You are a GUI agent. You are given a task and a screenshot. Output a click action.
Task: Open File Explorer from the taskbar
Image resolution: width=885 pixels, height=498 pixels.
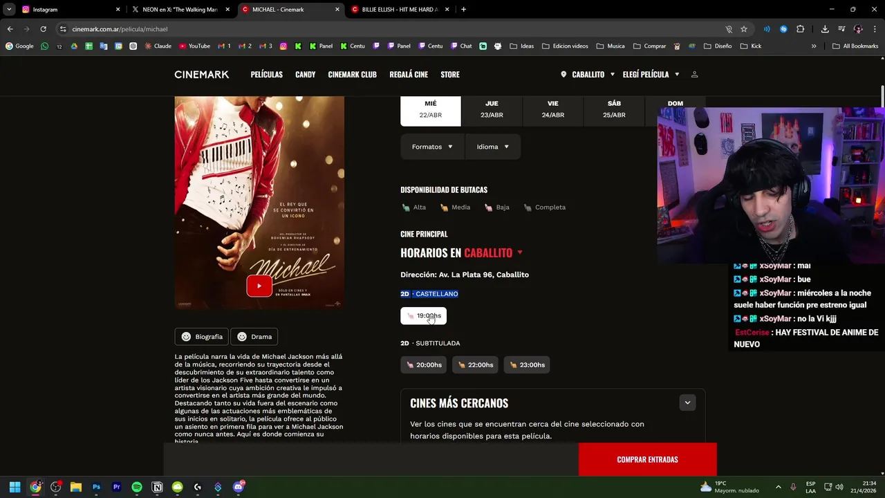tap(76, 487)
